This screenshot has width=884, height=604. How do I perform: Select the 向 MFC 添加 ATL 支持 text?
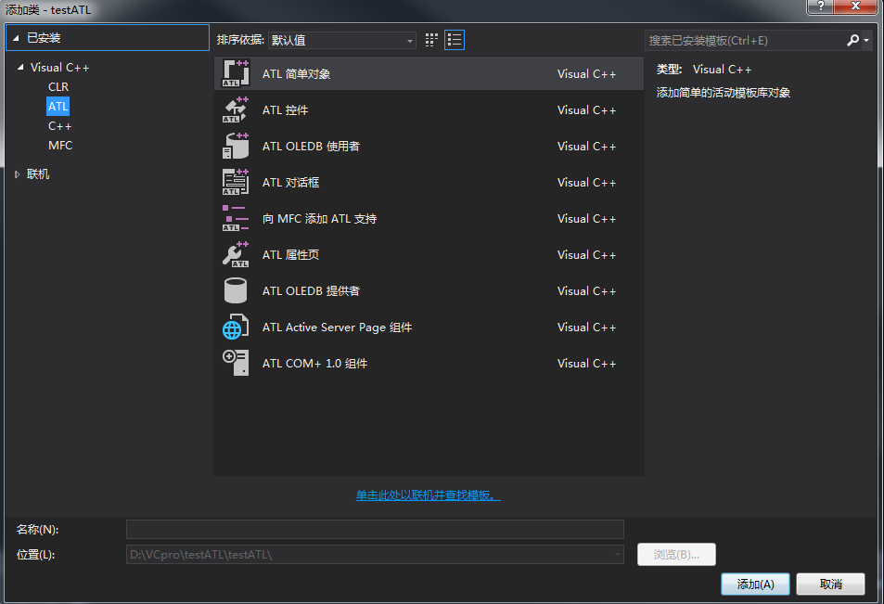(320, 218)
